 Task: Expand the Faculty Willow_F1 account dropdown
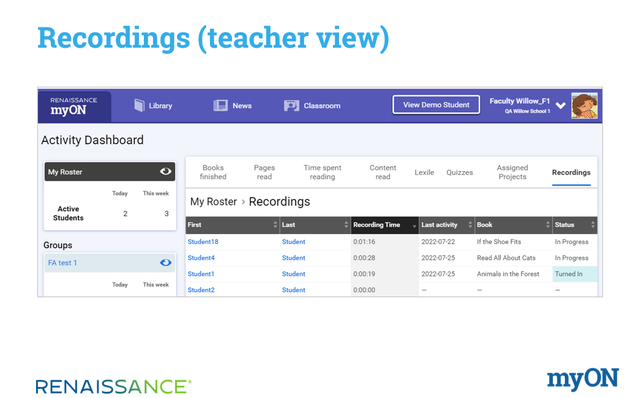561,106
